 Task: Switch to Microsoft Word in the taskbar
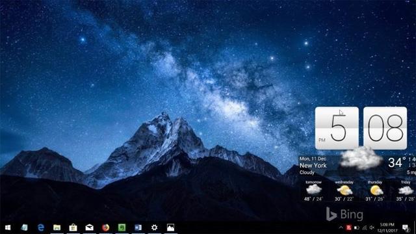(x=138, y=227)
